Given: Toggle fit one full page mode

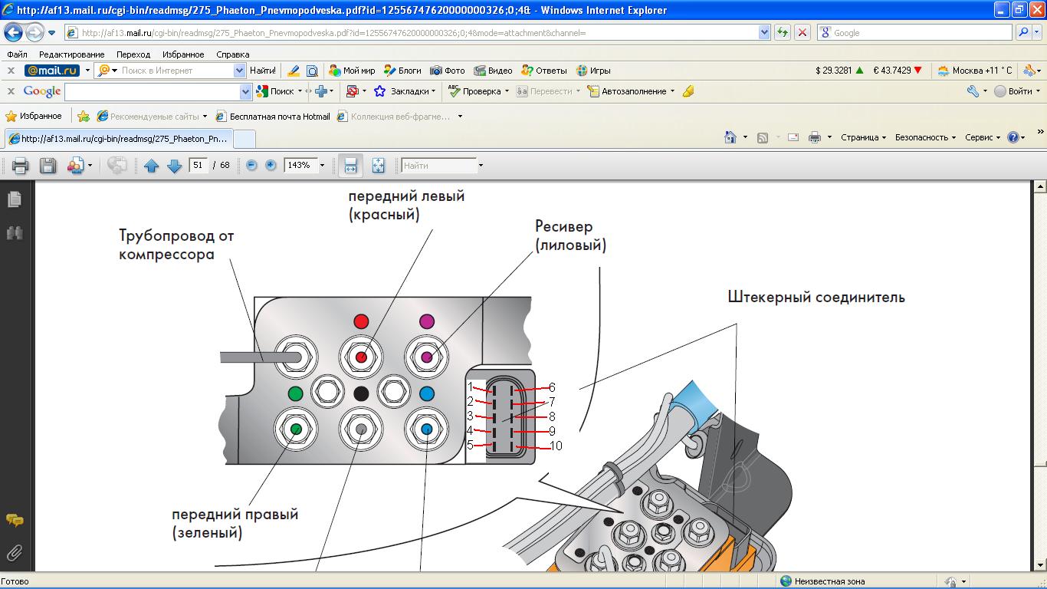Looking at the screenshot, I should pos(378,166).
